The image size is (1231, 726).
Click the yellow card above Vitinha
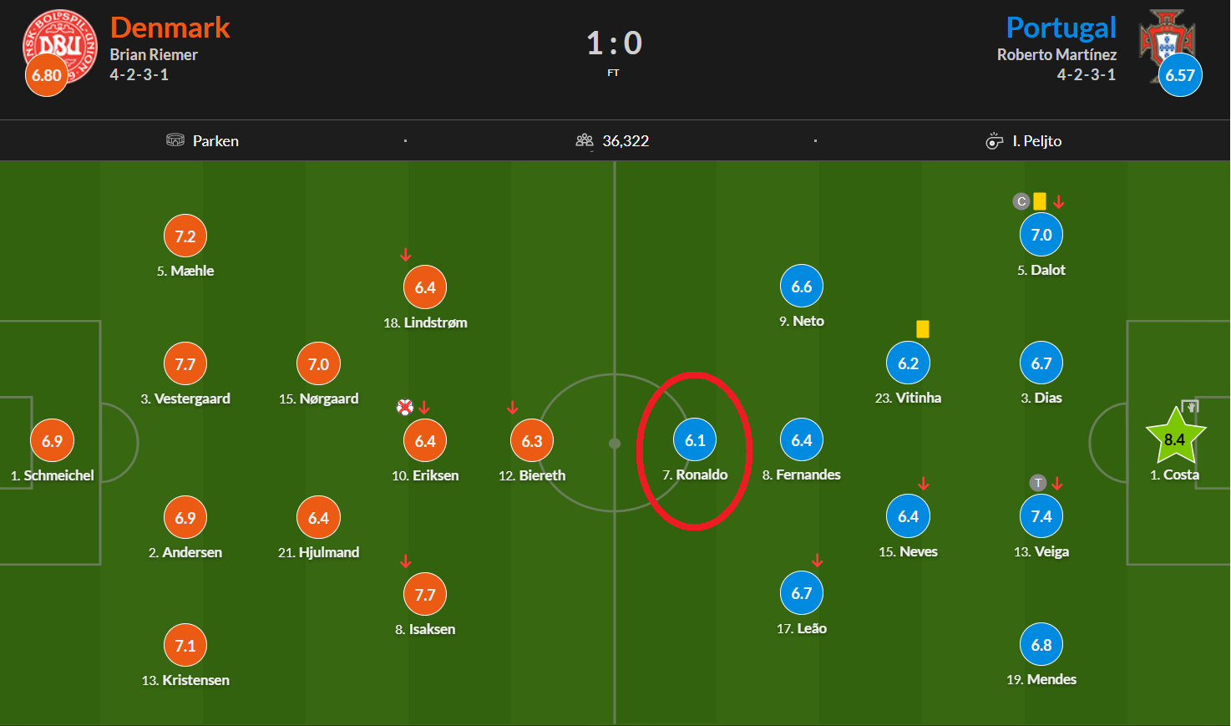pos(923,329)
